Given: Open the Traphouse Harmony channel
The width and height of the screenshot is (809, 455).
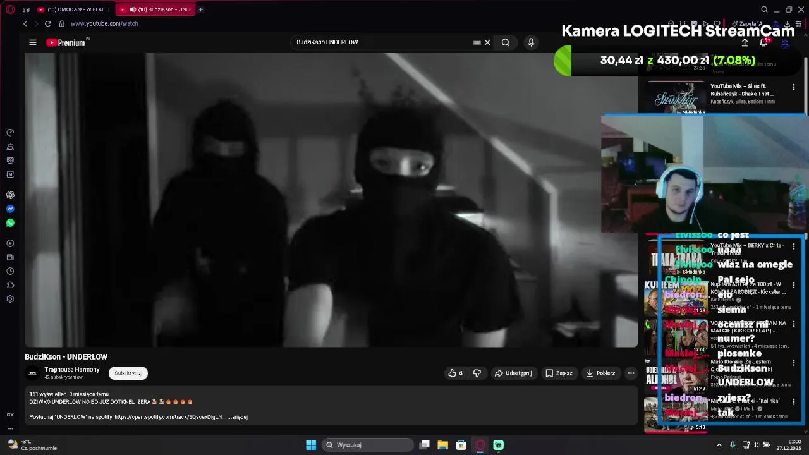Looking at the screenshot, I should (x=71, y=370).
